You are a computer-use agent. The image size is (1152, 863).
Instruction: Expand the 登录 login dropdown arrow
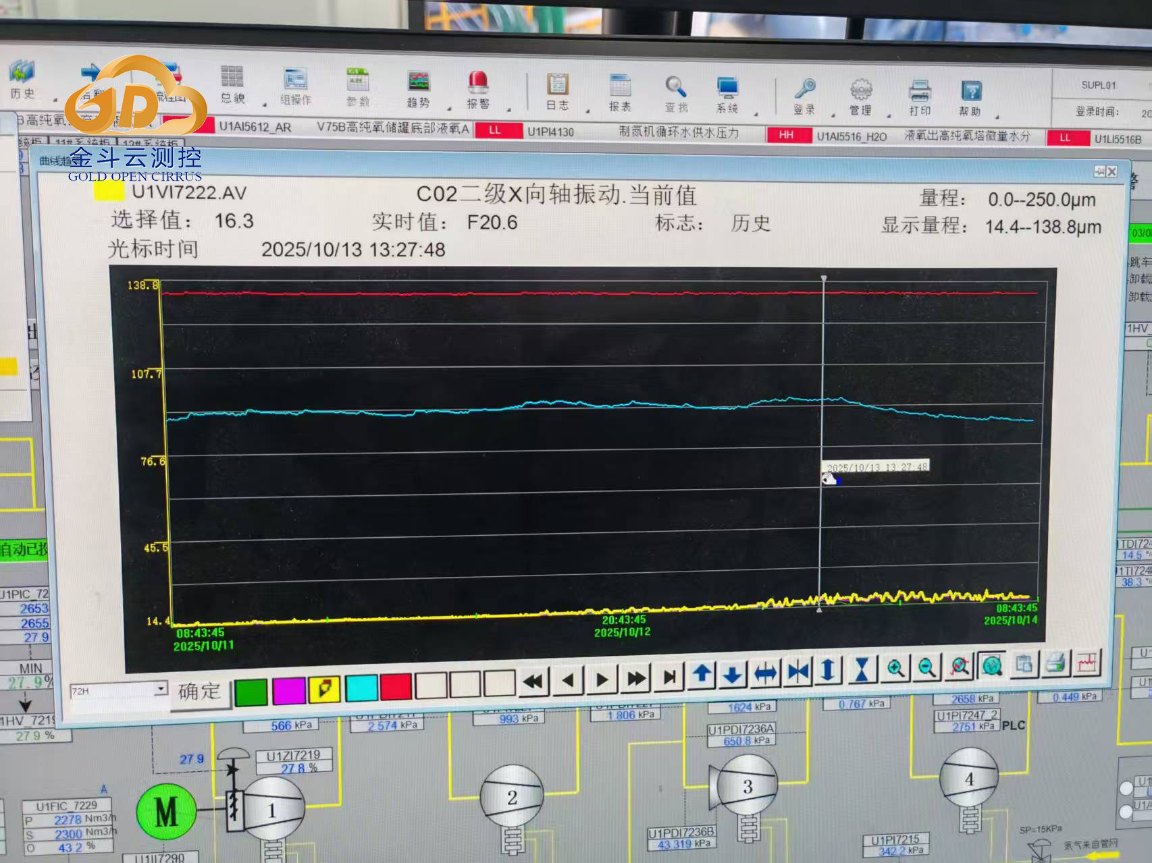coord(833,115)
